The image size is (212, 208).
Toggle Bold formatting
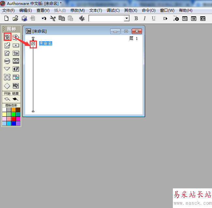click(136, 18)
